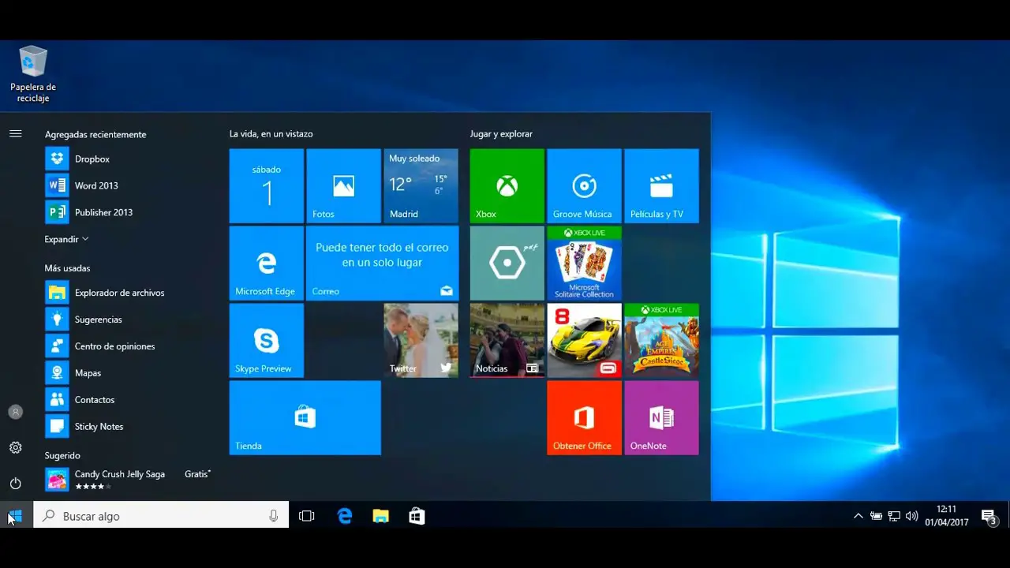
Task: Open the Store from the taskbar
Action: [417, 516]
